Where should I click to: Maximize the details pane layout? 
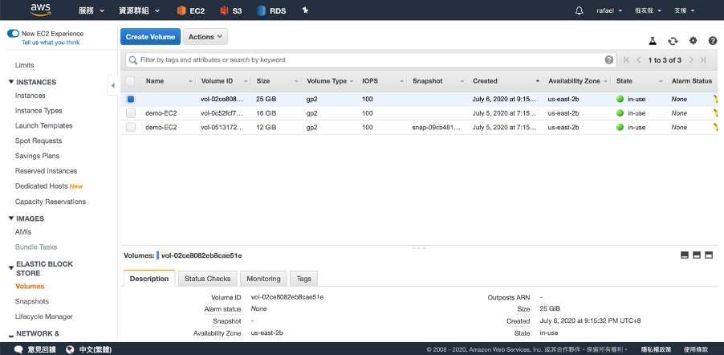(x=709, y=255)
